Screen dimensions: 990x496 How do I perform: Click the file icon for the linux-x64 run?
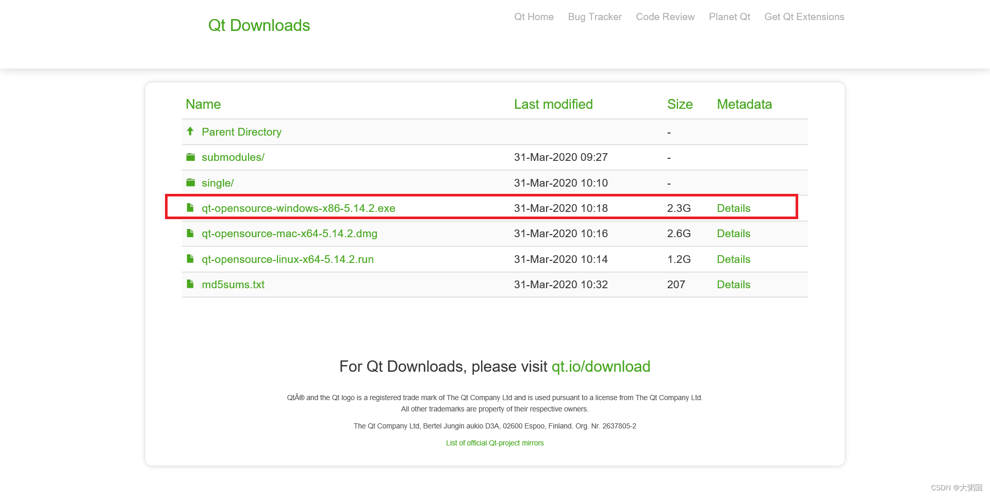[x=190, y=259]
